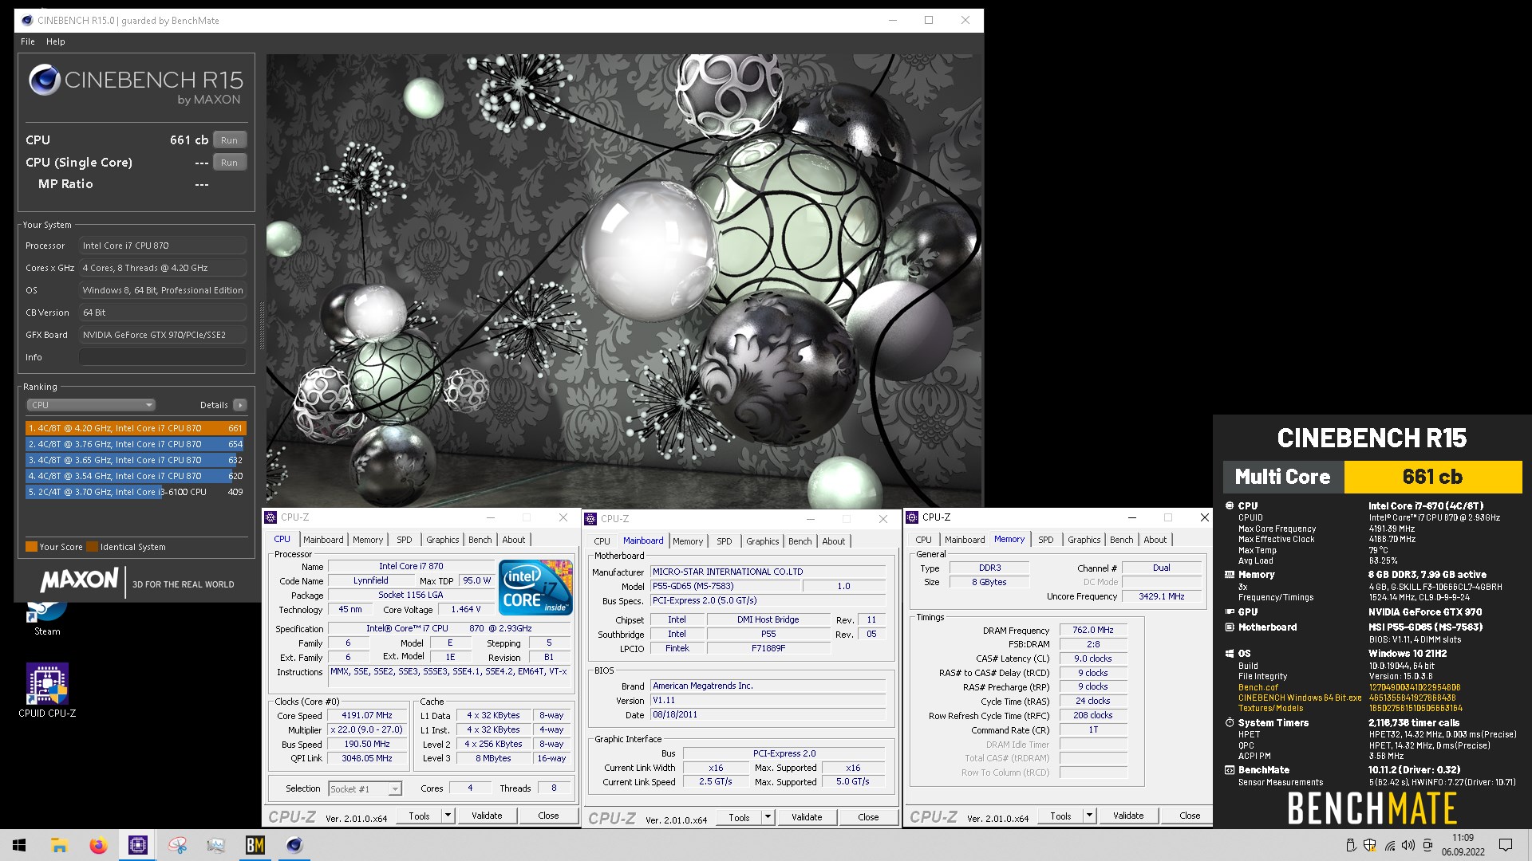
Task: Click Validate in Memory CPU-Z window
Action: click(1128, 816)
